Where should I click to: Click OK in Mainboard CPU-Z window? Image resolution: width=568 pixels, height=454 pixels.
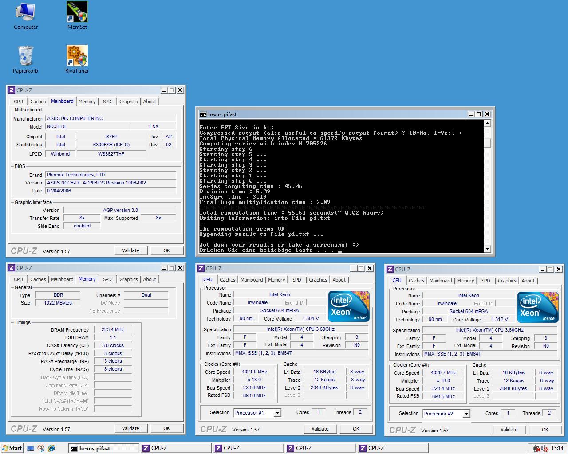[x=166, y=250]
